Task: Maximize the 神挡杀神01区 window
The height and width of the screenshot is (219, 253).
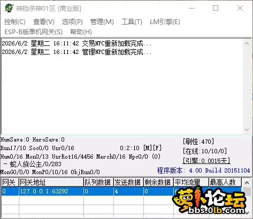Action: point(216,8)
